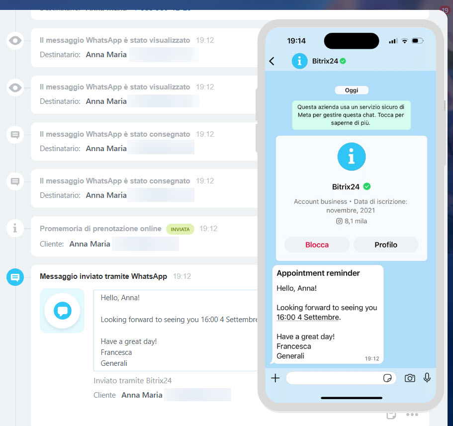Viewport: 453px width, 426px height.
Task: Click the Bitrix24 contact name in chat header
Action: click(325, 61)
